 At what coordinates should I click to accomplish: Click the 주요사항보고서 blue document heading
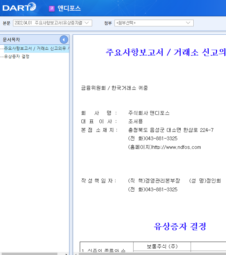point(166,52)
